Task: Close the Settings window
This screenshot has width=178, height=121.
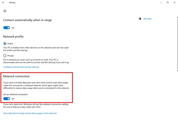Action: coord(175,3)
